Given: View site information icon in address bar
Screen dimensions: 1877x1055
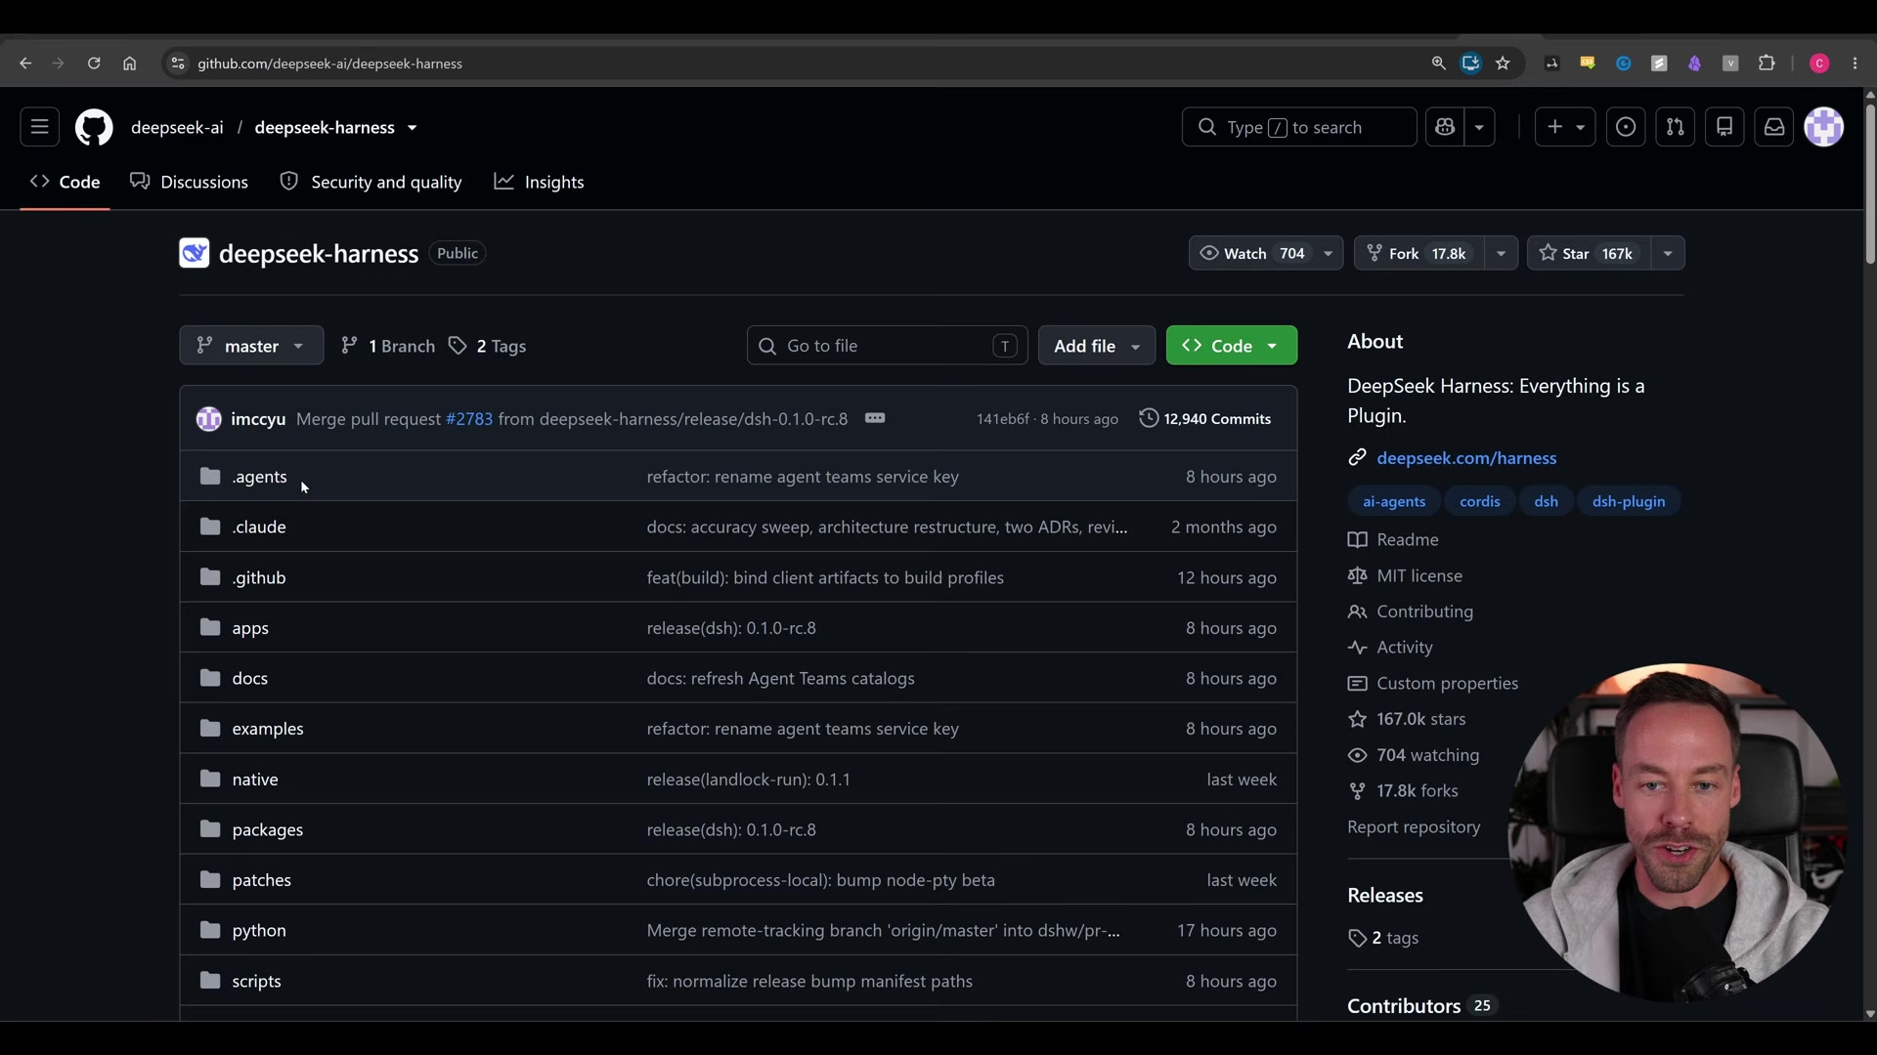Looking at the screenshot, I should point(177,63).
